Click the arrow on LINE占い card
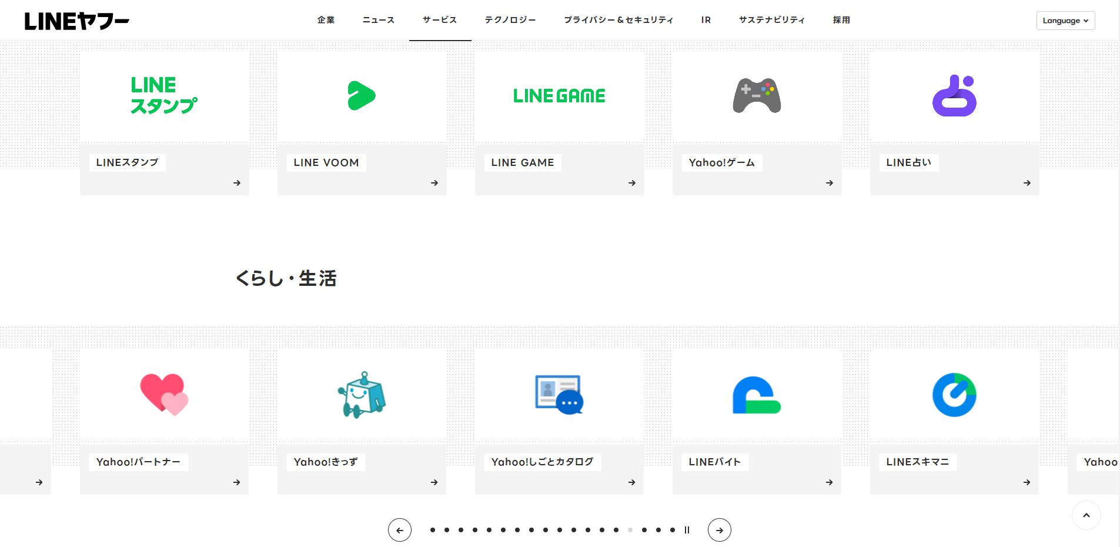Image resolution: width=1120 pixels, height=547 pixels. pos(1027,183)
